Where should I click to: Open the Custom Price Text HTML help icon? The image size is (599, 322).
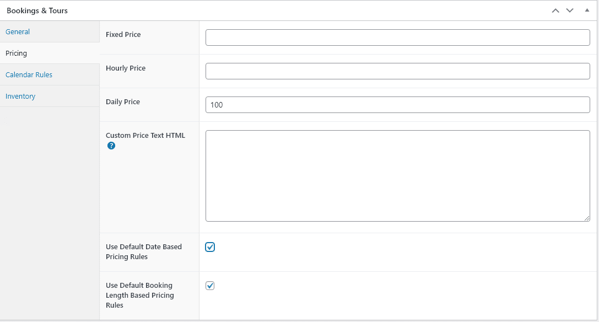(111, 146)
